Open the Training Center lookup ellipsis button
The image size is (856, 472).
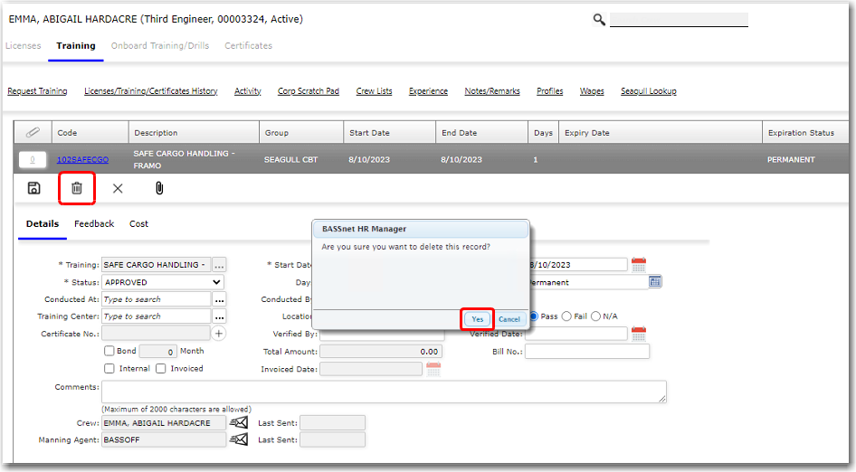[x=219, y=316]
